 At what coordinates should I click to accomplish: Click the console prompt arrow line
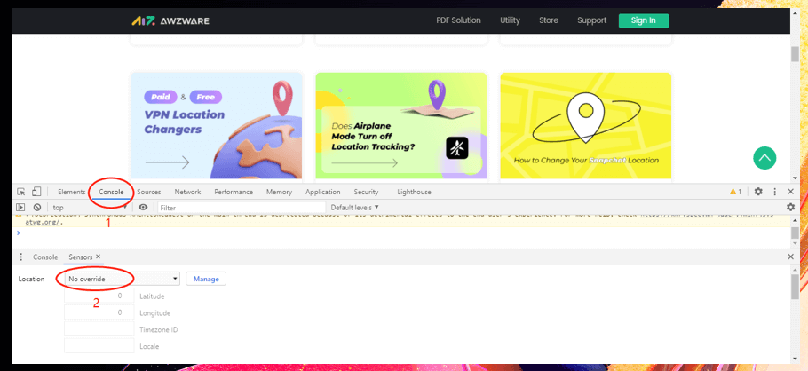pos(19,233)
